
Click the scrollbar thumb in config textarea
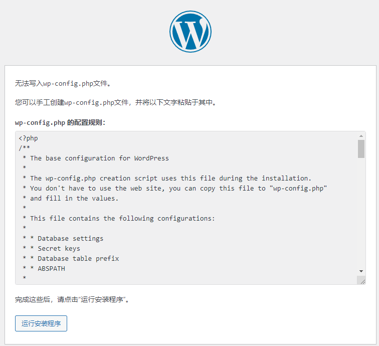361,148
